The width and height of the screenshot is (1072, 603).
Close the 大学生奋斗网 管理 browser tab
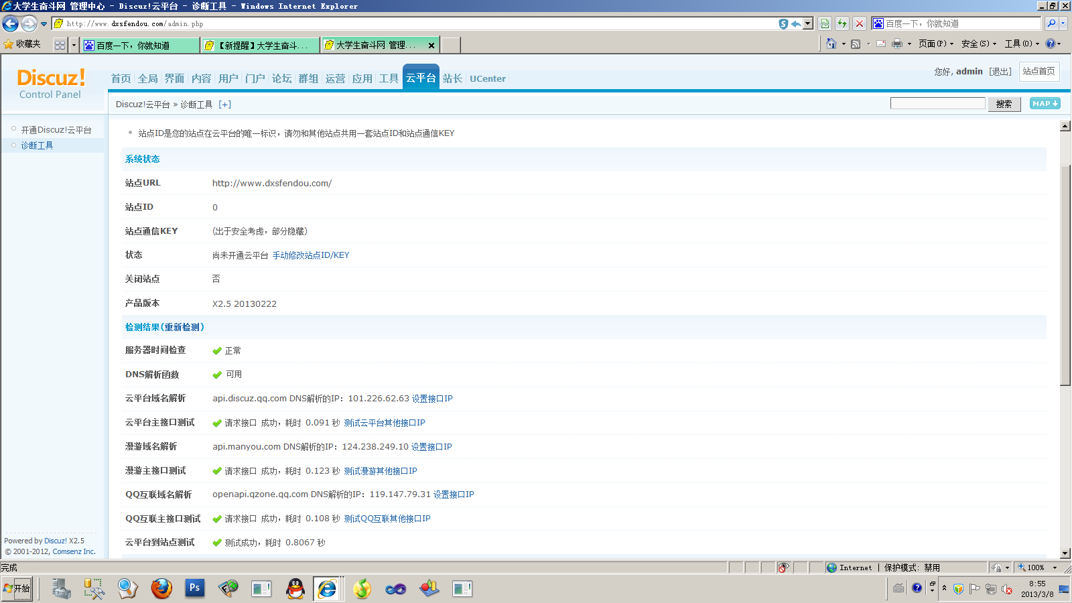tap(431, 46)
